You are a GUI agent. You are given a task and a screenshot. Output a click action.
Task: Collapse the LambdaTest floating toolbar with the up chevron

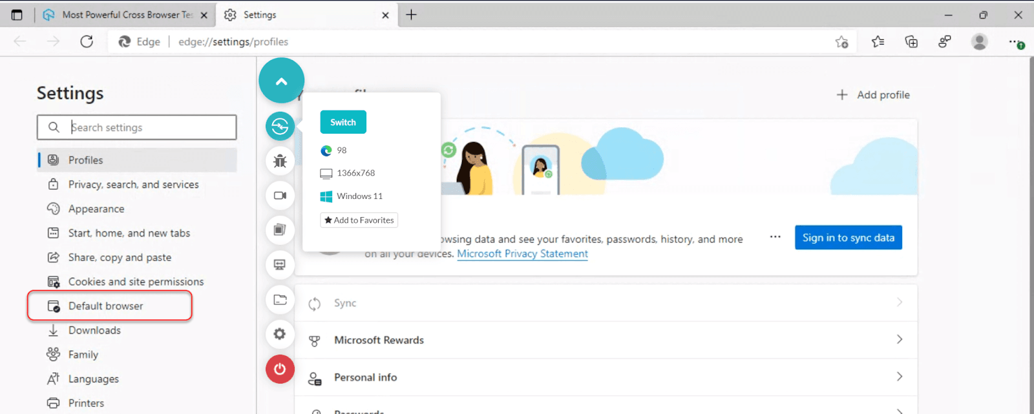[x=281, y=81]
